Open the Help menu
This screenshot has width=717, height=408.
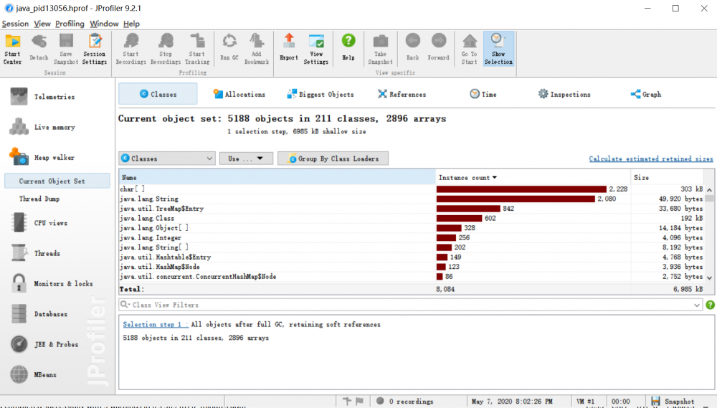click(131, 24)
